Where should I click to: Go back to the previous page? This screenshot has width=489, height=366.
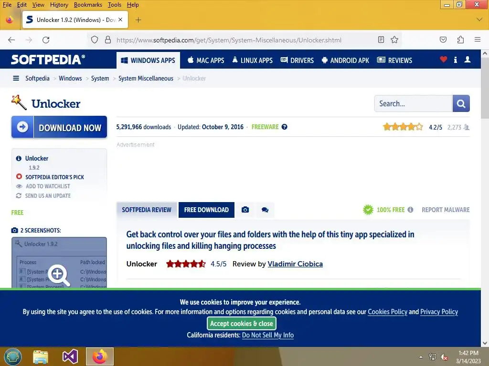pos(11,40)
